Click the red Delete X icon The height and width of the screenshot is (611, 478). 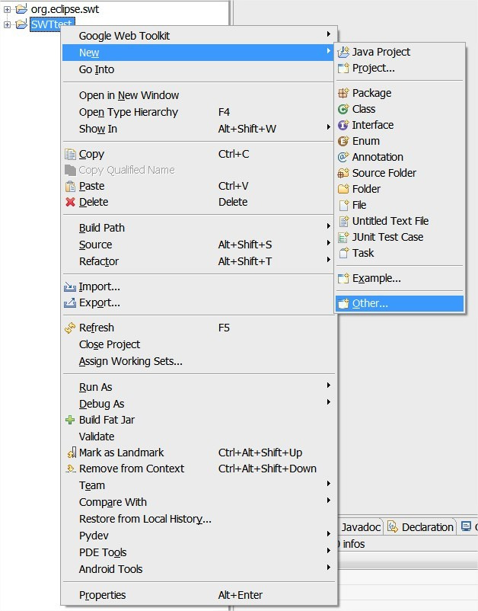[70, 202]
